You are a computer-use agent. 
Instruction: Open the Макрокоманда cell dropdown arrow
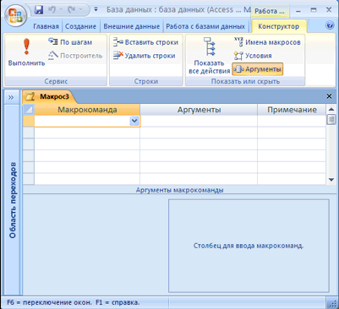pyautogui.click(x=134, y=121)
